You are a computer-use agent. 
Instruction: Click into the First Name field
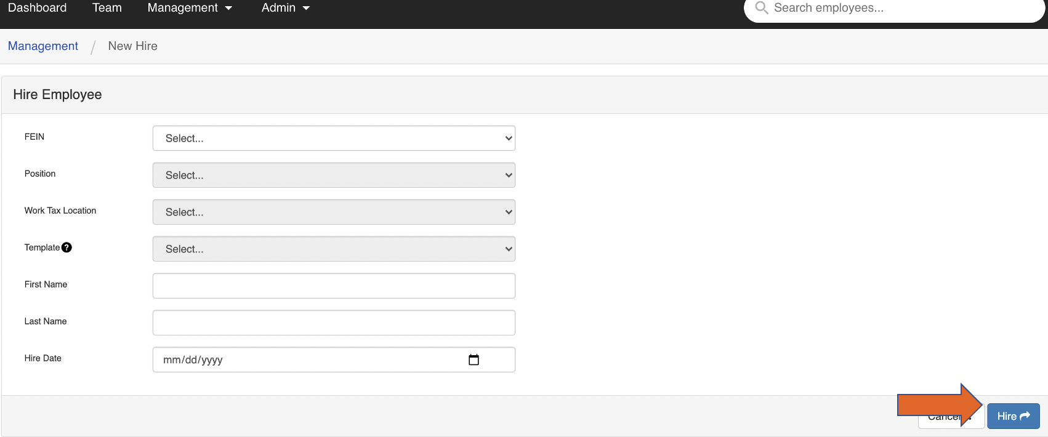click(x=334, y=286)
